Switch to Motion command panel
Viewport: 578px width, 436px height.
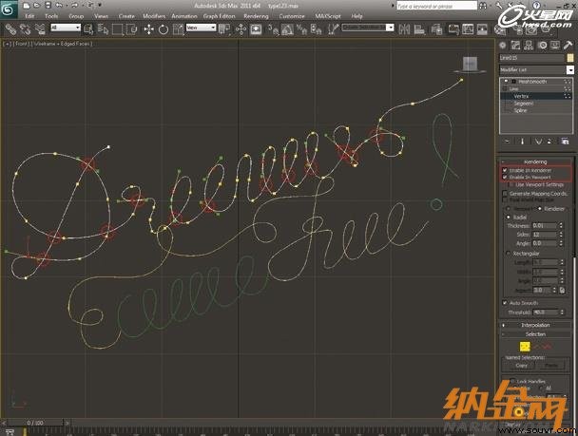[x=542, y=46]
